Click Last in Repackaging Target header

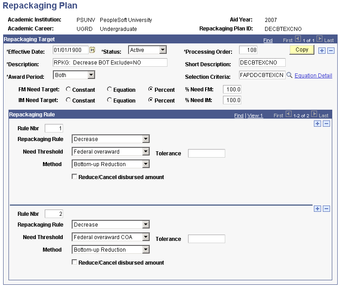click(329, 40)
